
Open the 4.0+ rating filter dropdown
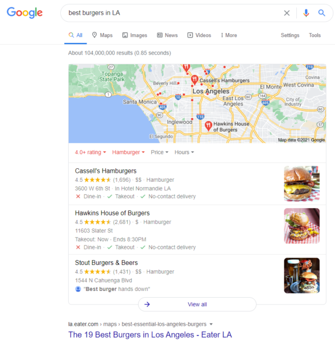pyautogui.click(x=90, y=152)
